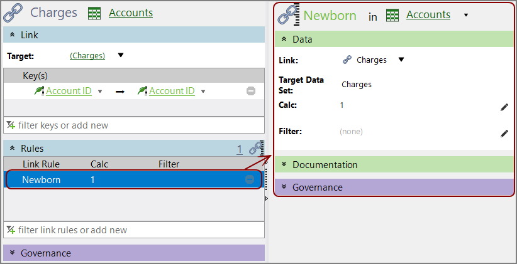Open the Accounts link in right panel header
Image resolution: width=517 pixels, height=264 pixels.
click(428, 15)
